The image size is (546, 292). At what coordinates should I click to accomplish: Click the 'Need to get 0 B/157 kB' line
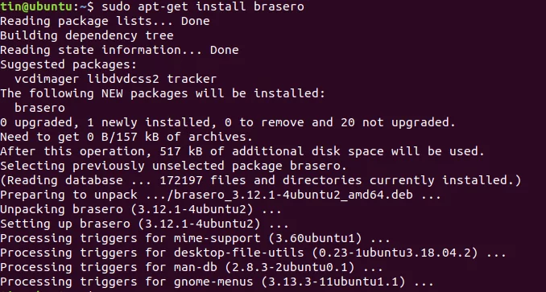pyautogui.click(x=126, y=137)
